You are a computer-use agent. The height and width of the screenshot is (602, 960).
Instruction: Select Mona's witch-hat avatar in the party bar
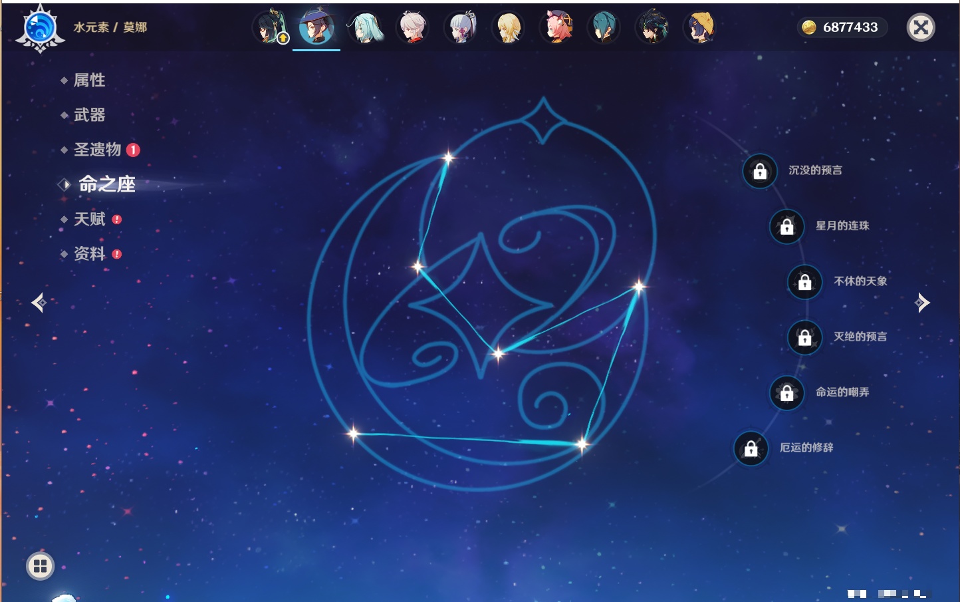(316, 27)
